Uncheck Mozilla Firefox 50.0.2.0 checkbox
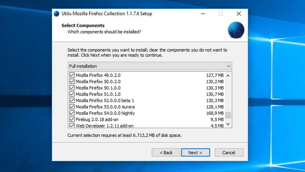The height and width of the screenshot is (172, 305). [72, 81]
